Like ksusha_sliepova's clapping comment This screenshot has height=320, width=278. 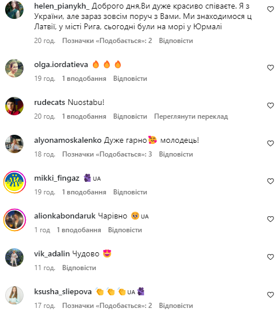pyautogui.click(x=270, y=295)
